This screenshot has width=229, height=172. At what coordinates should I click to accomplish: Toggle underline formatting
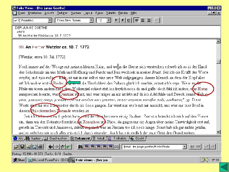(x=128, y=20)
